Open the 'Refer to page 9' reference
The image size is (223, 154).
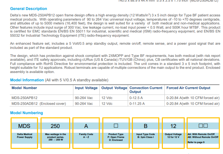[x=196, y=142]
